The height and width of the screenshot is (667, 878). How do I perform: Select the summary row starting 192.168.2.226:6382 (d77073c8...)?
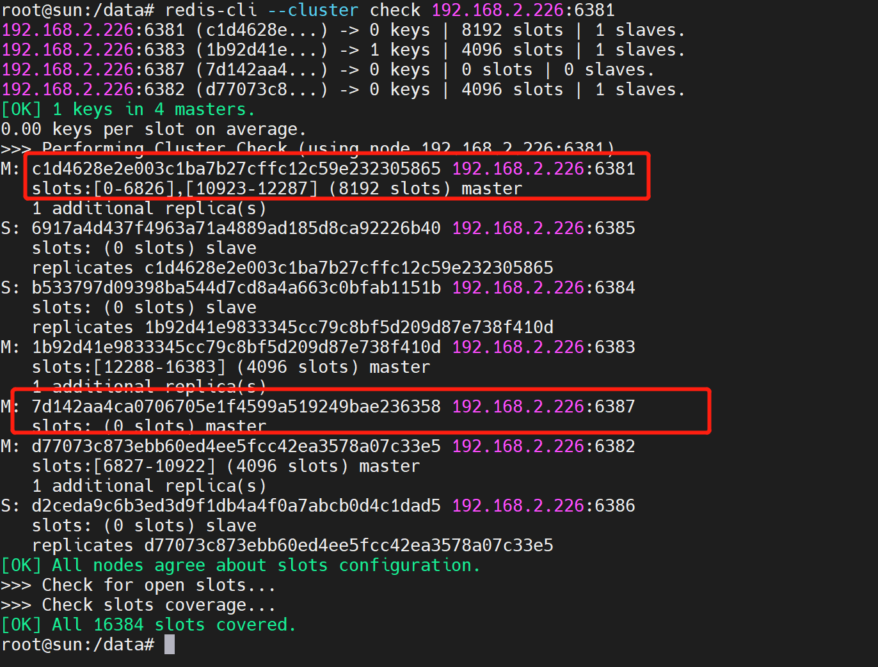pyautogui.click(x=343, y=90)
